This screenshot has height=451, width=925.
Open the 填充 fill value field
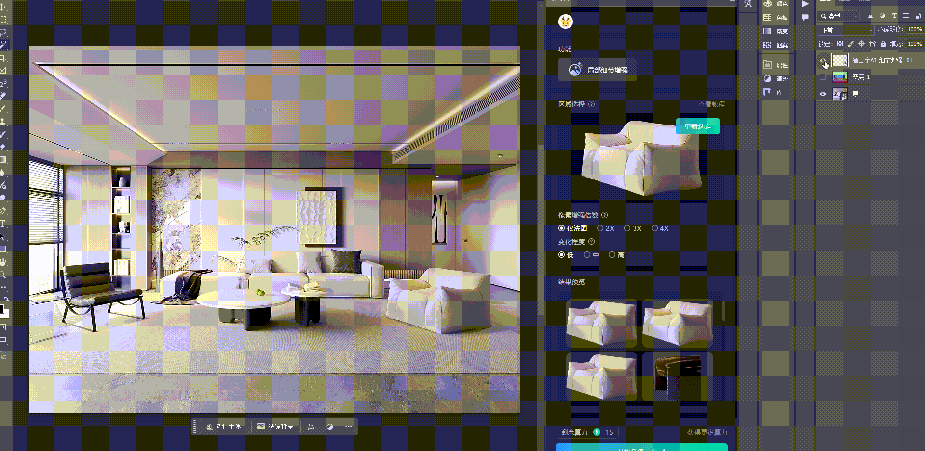[x=915, y=44]
